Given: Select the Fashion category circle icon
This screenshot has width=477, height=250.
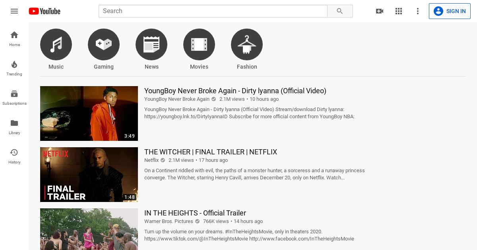Looking at the screenshot, I should pos(247,44).
